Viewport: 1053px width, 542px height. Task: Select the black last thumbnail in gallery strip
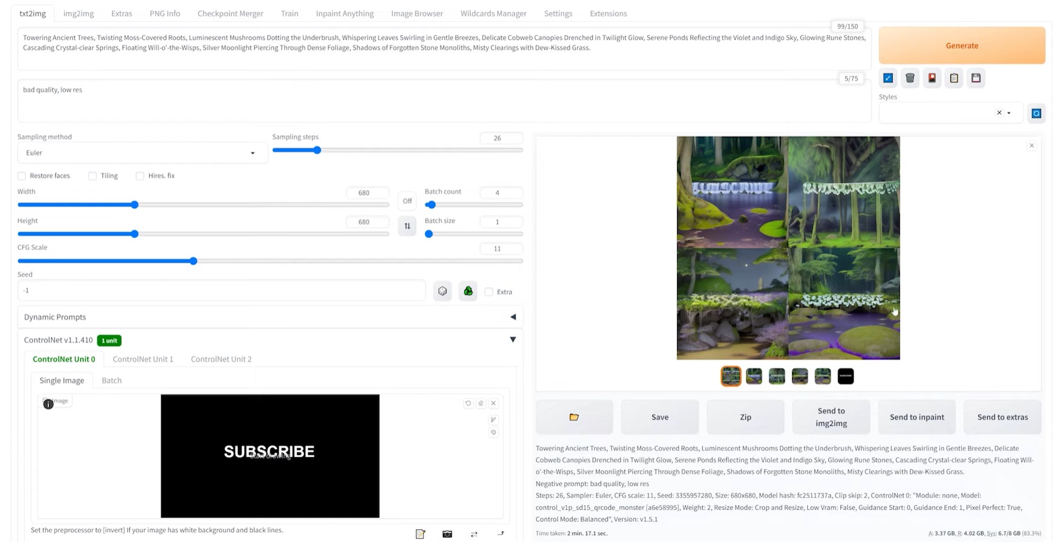pos(846,377)
